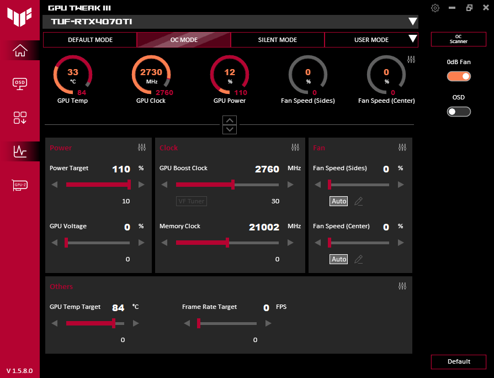Click the GPU Boost Clock value 2760

click(x=267, y=169)
